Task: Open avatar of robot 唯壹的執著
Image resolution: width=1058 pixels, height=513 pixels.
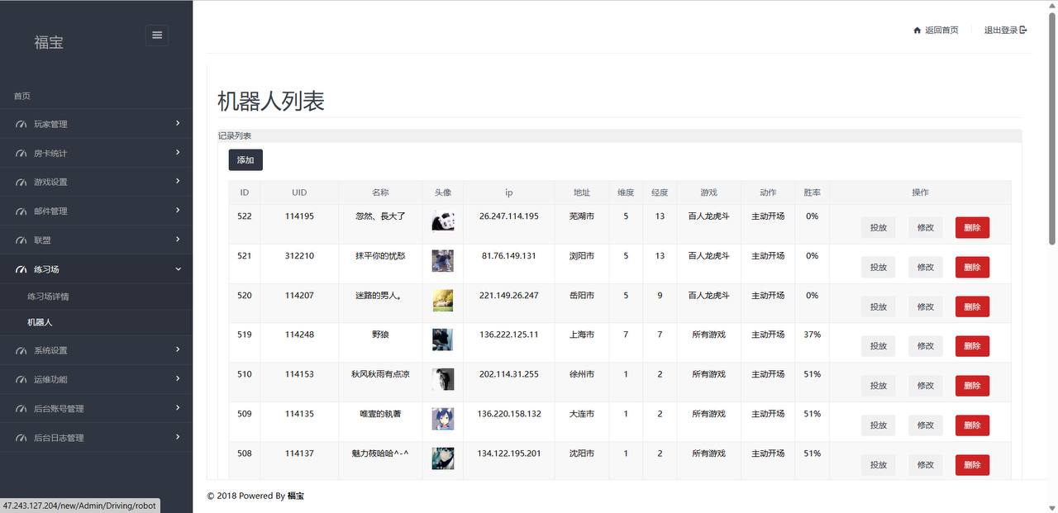Action: point(442,419)
